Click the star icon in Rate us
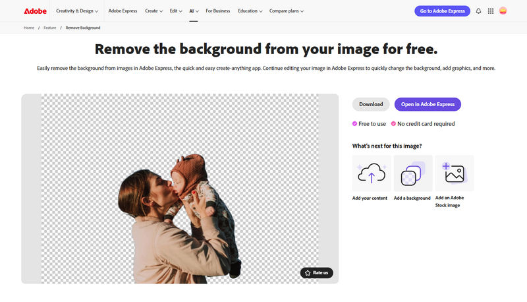 point(308,273)
